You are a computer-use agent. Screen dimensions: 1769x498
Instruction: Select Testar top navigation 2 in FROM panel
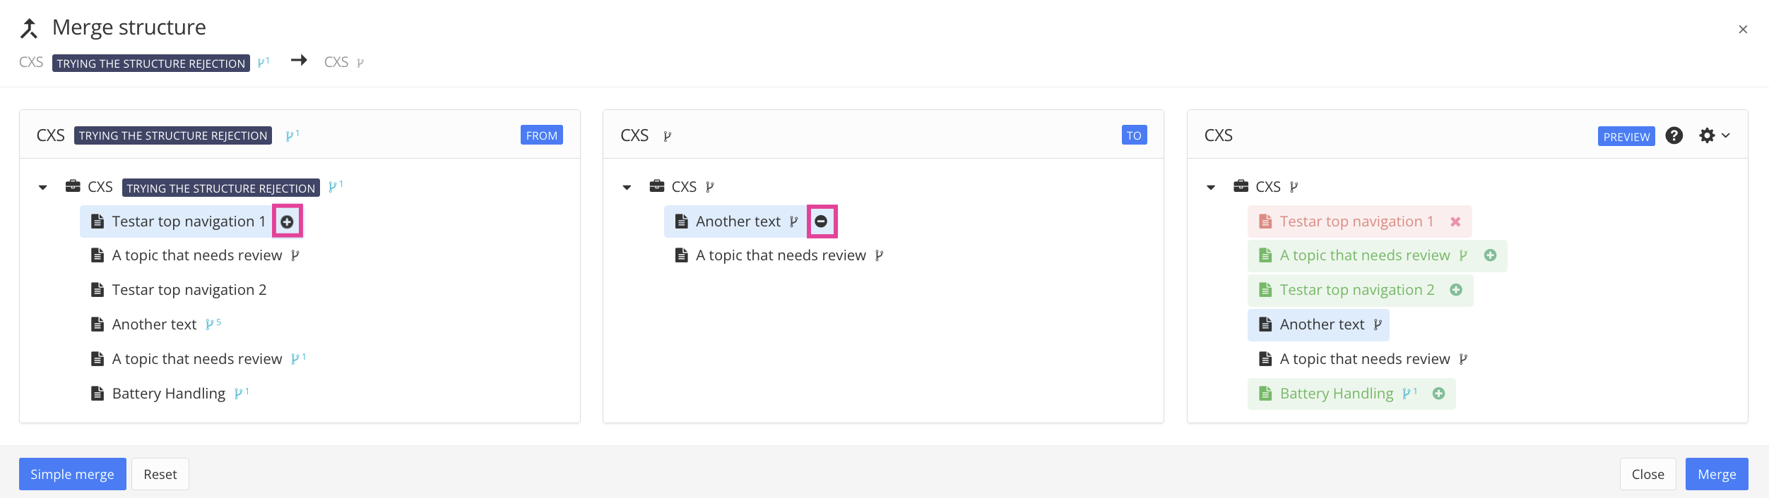coord(189,290)
